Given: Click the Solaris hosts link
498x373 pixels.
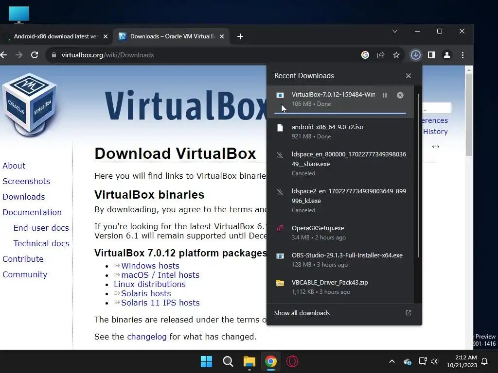Looking at the screenshot, I should 146,293.
